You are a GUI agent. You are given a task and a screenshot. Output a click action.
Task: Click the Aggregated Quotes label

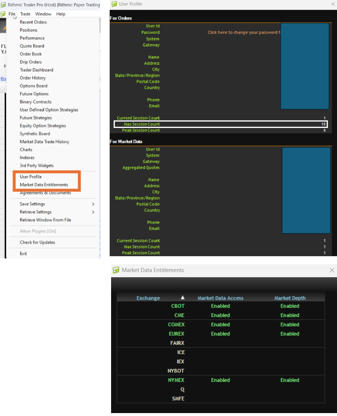click(x=141, y=167)
